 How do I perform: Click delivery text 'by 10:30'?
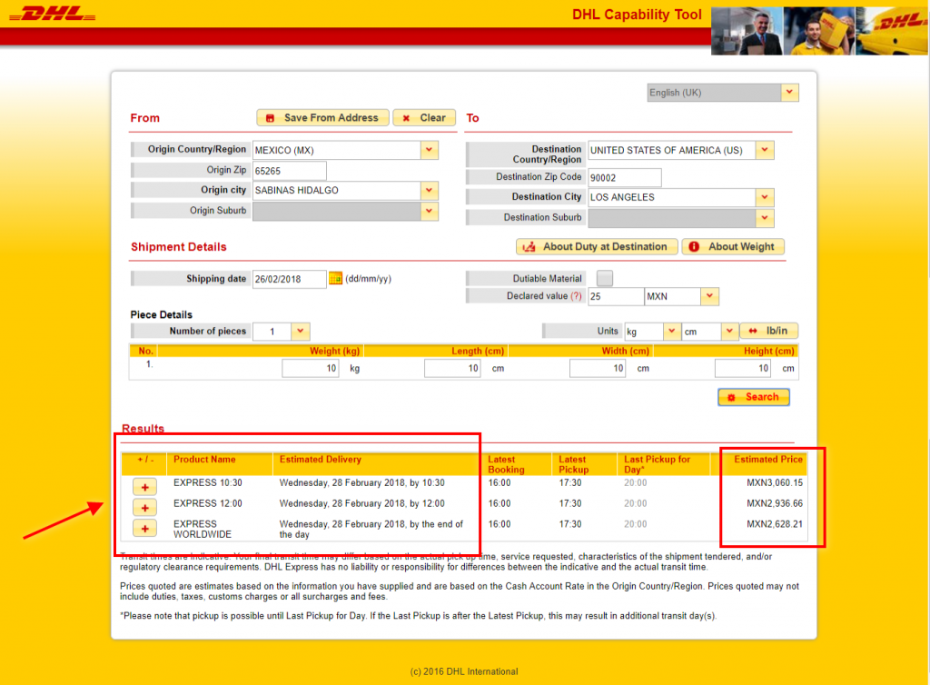pyautogui.click(x=427, y=482)
